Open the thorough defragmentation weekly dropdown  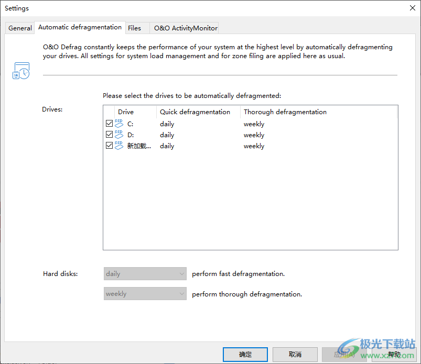(x=145, y=294)
